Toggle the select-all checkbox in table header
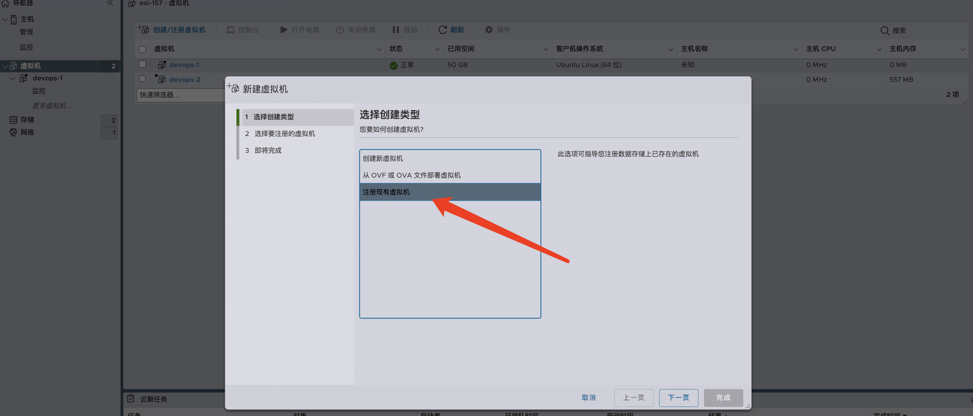Image resolution: width=973 pixels, height=416 pixels. tap(143, 49)
